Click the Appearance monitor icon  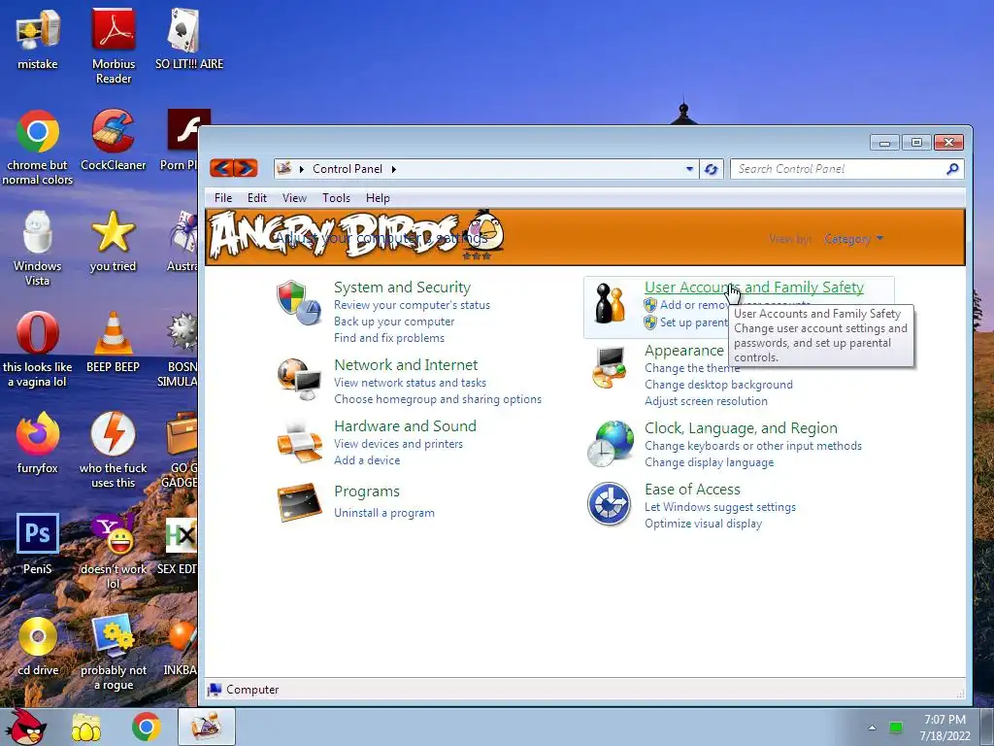pos(610,368)
